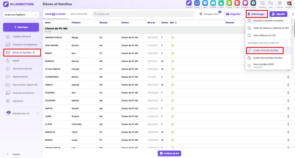This screenshot has height=158, width=295.
Task: Open row menu for MORDU Lucky
Action: click(x=288, y=140)
